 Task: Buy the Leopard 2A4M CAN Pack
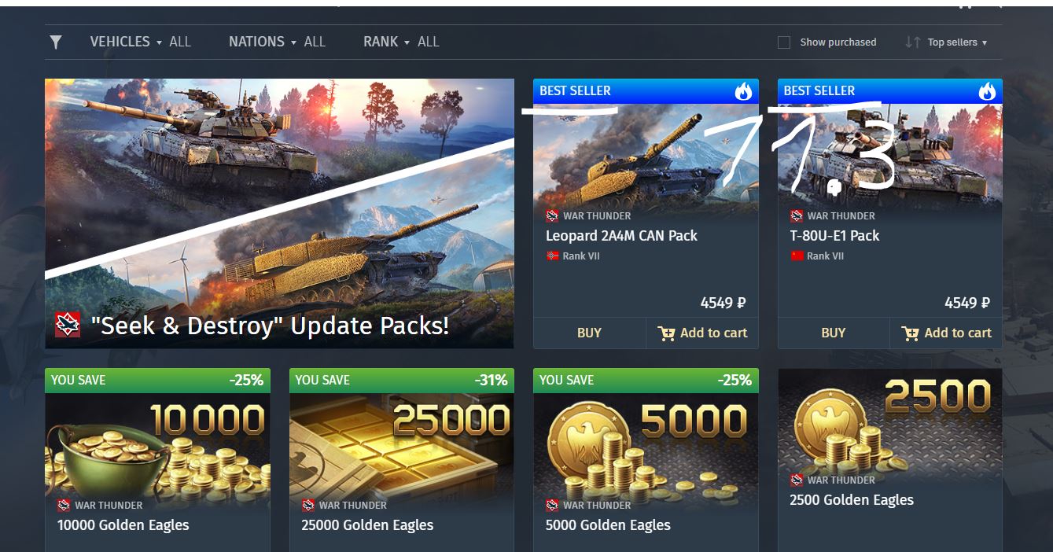[x=589, y=333]
